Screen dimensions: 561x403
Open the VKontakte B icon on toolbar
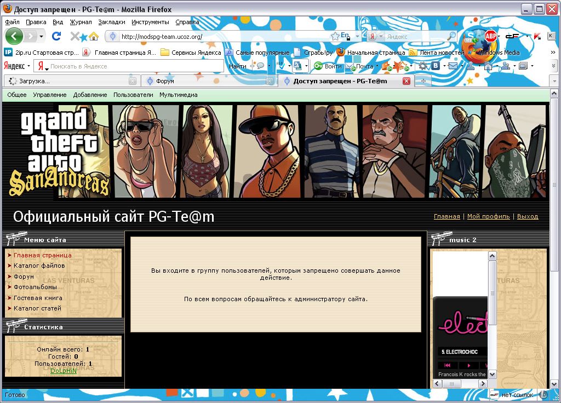click(x=436, y=66)
